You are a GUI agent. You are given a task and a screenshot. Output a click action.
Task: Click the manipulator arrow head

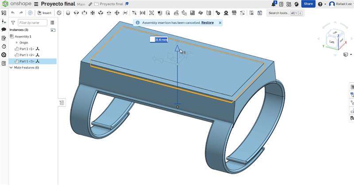click(177, 48)
